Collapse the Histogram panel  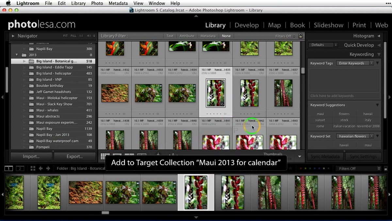379,36
